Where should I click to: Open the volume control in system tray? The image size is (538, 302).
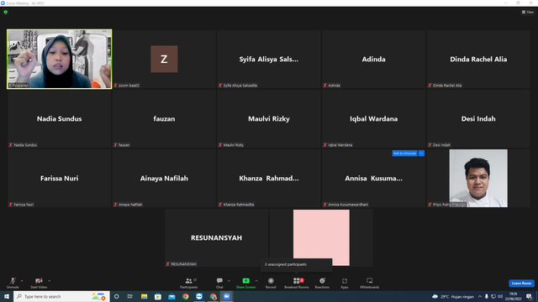click(x=500, y=296)
